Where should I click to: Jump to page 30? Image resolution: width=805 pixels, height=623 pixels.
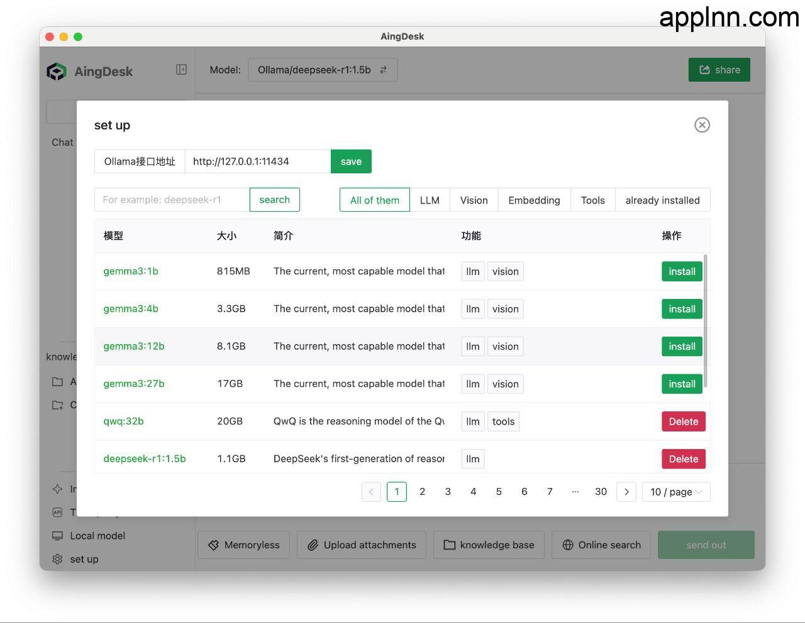[601, 492]
